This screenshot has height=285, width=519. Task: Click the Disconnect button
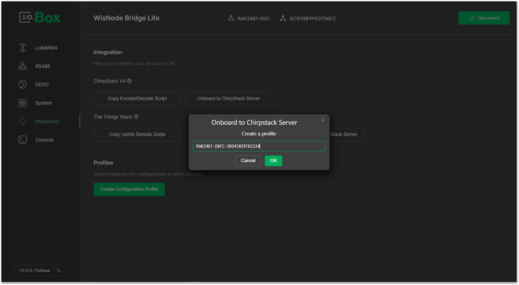click(484, 18)
